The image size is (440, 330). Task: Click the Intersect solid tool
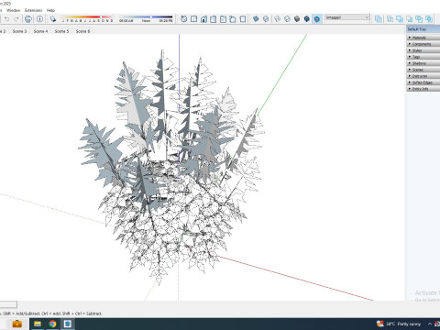pyautogui.click(x=390, y=19)
